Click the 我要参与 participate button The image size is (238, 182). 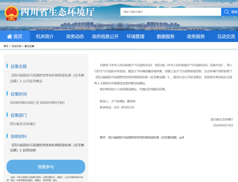click(x=46, y=167)
